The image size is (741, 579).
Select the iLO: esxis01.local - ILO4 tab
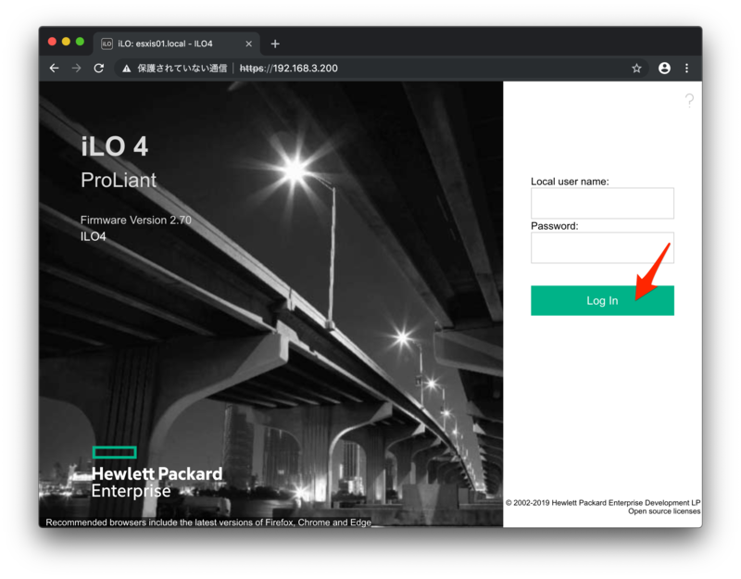(x=177, y=44)
